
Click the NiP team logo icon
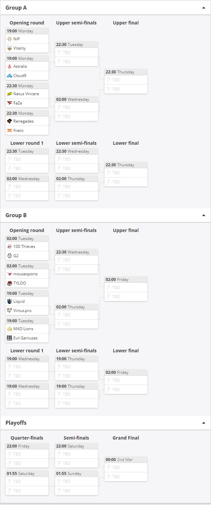[x=10, y=39]
